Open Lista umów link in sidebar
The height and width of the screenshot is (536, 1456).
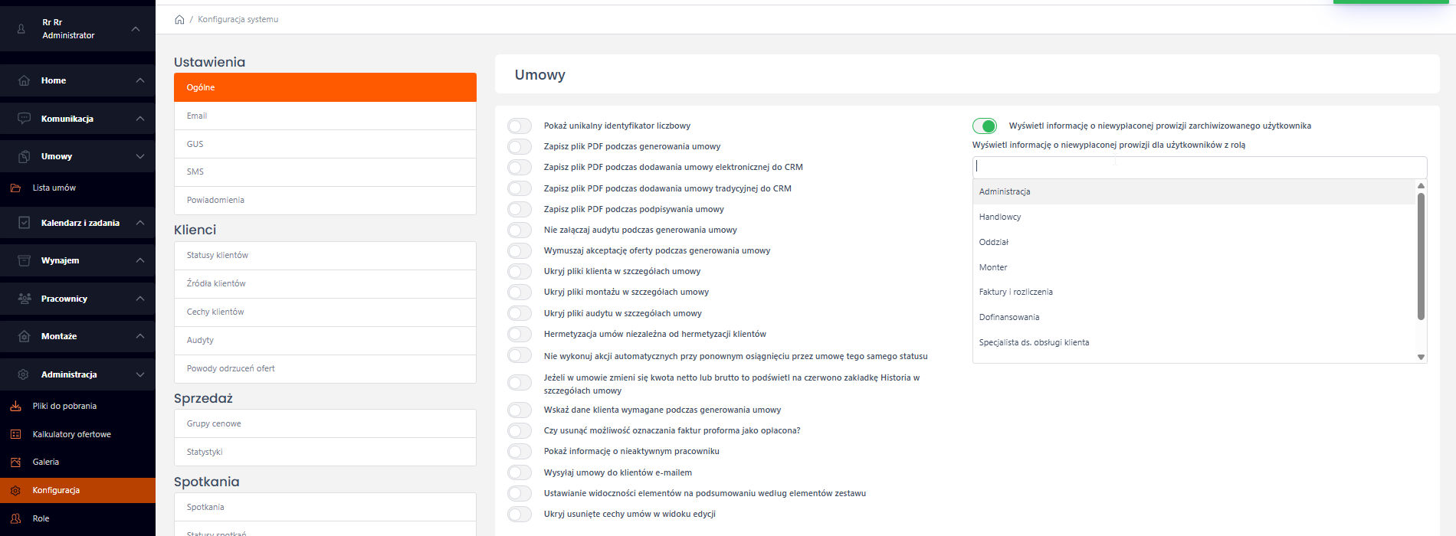tap(54, 188)
